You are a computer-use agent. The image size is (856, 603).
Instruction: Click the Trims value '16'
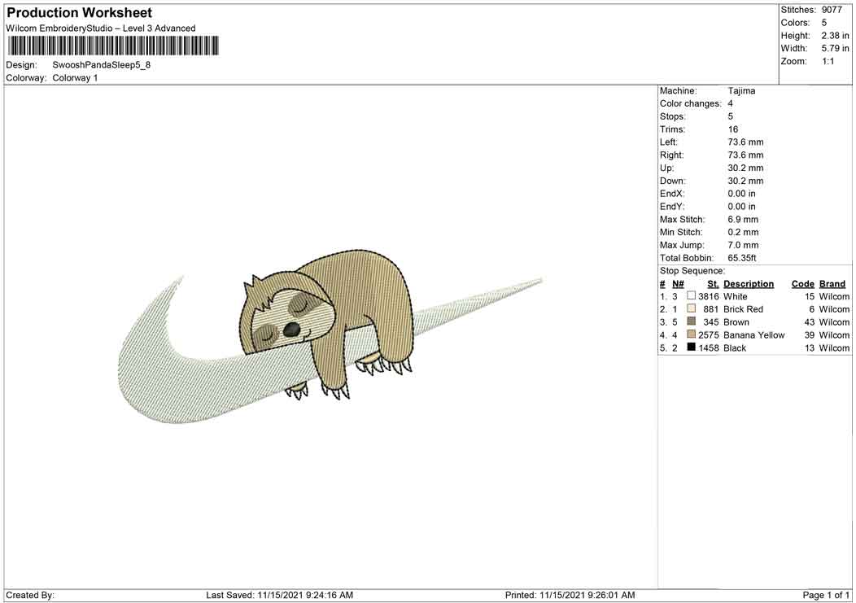click(732, 129)
